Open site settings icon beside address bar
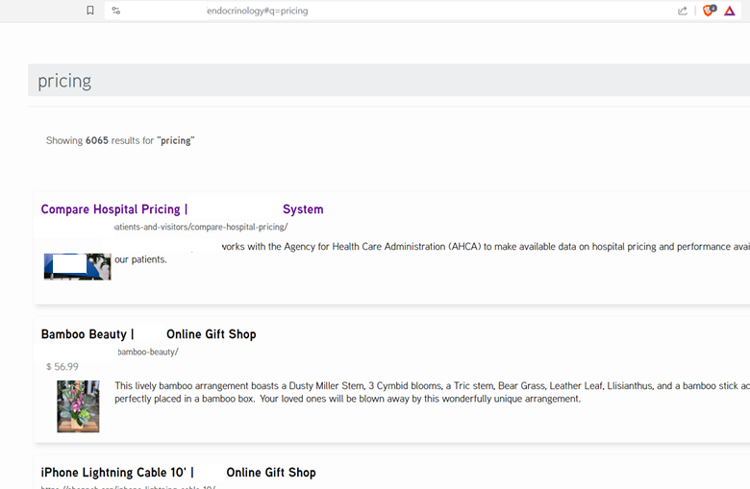 point(115,11)
